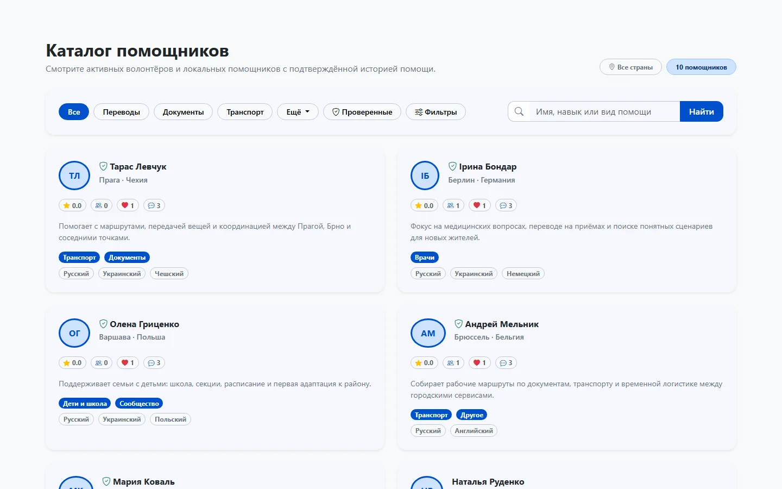
Task: Click verified shield icon next to Олена Гриценко
Action: (103, 324)
